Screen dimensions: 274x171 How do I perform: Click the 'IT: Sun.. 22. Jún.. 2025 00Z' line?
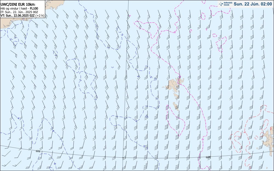coord(19,12)
